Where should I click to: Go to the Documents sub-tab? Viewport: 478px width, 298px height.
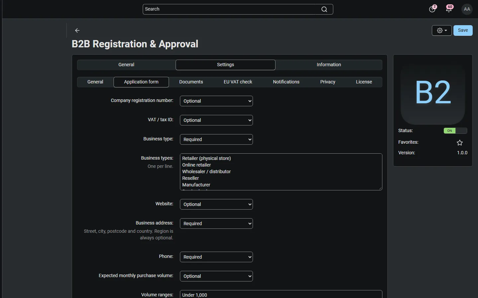(191, 82)
